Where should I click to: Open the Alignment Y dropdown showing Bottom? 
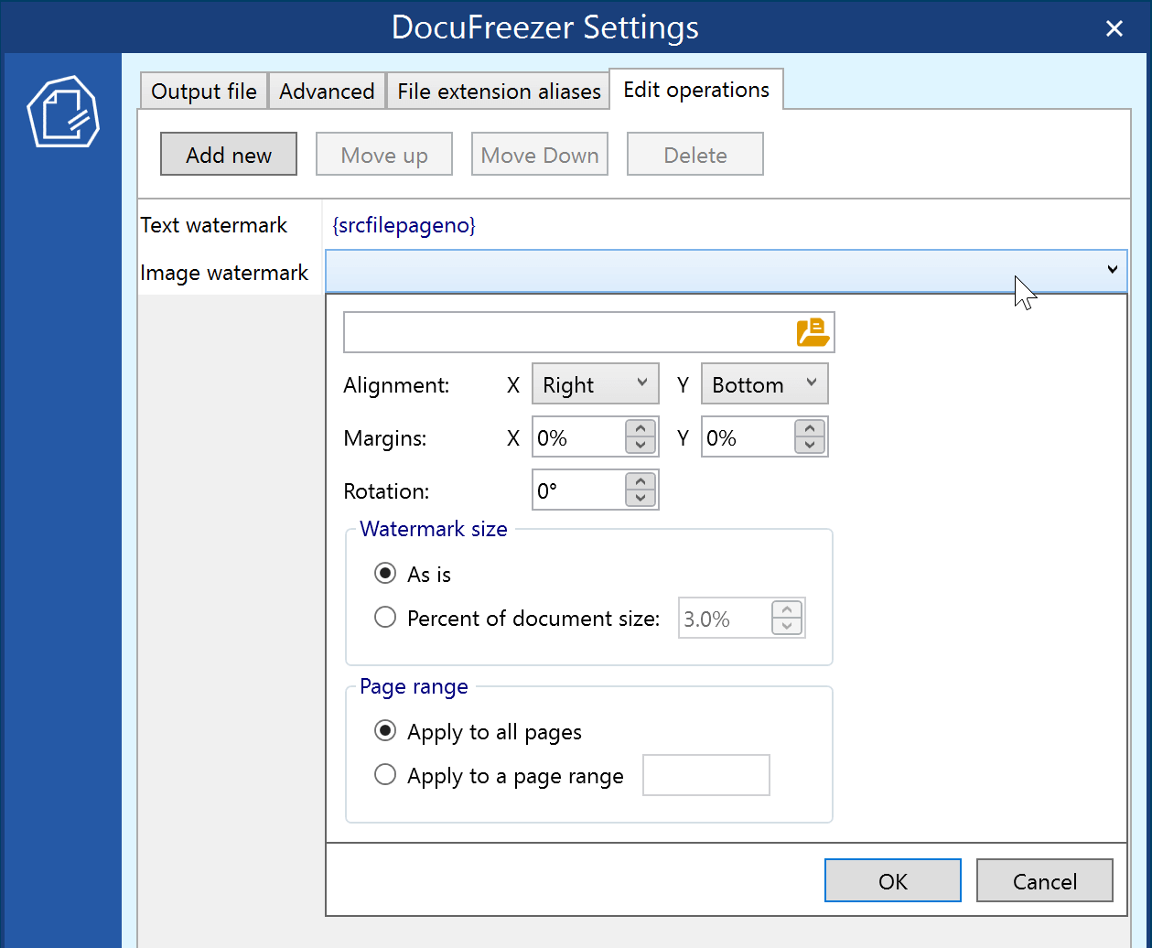[765, 384]
